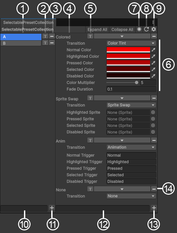Click the Pressed Trigger text field
This screenshot has height=233, width=177.
pos(131,168)
